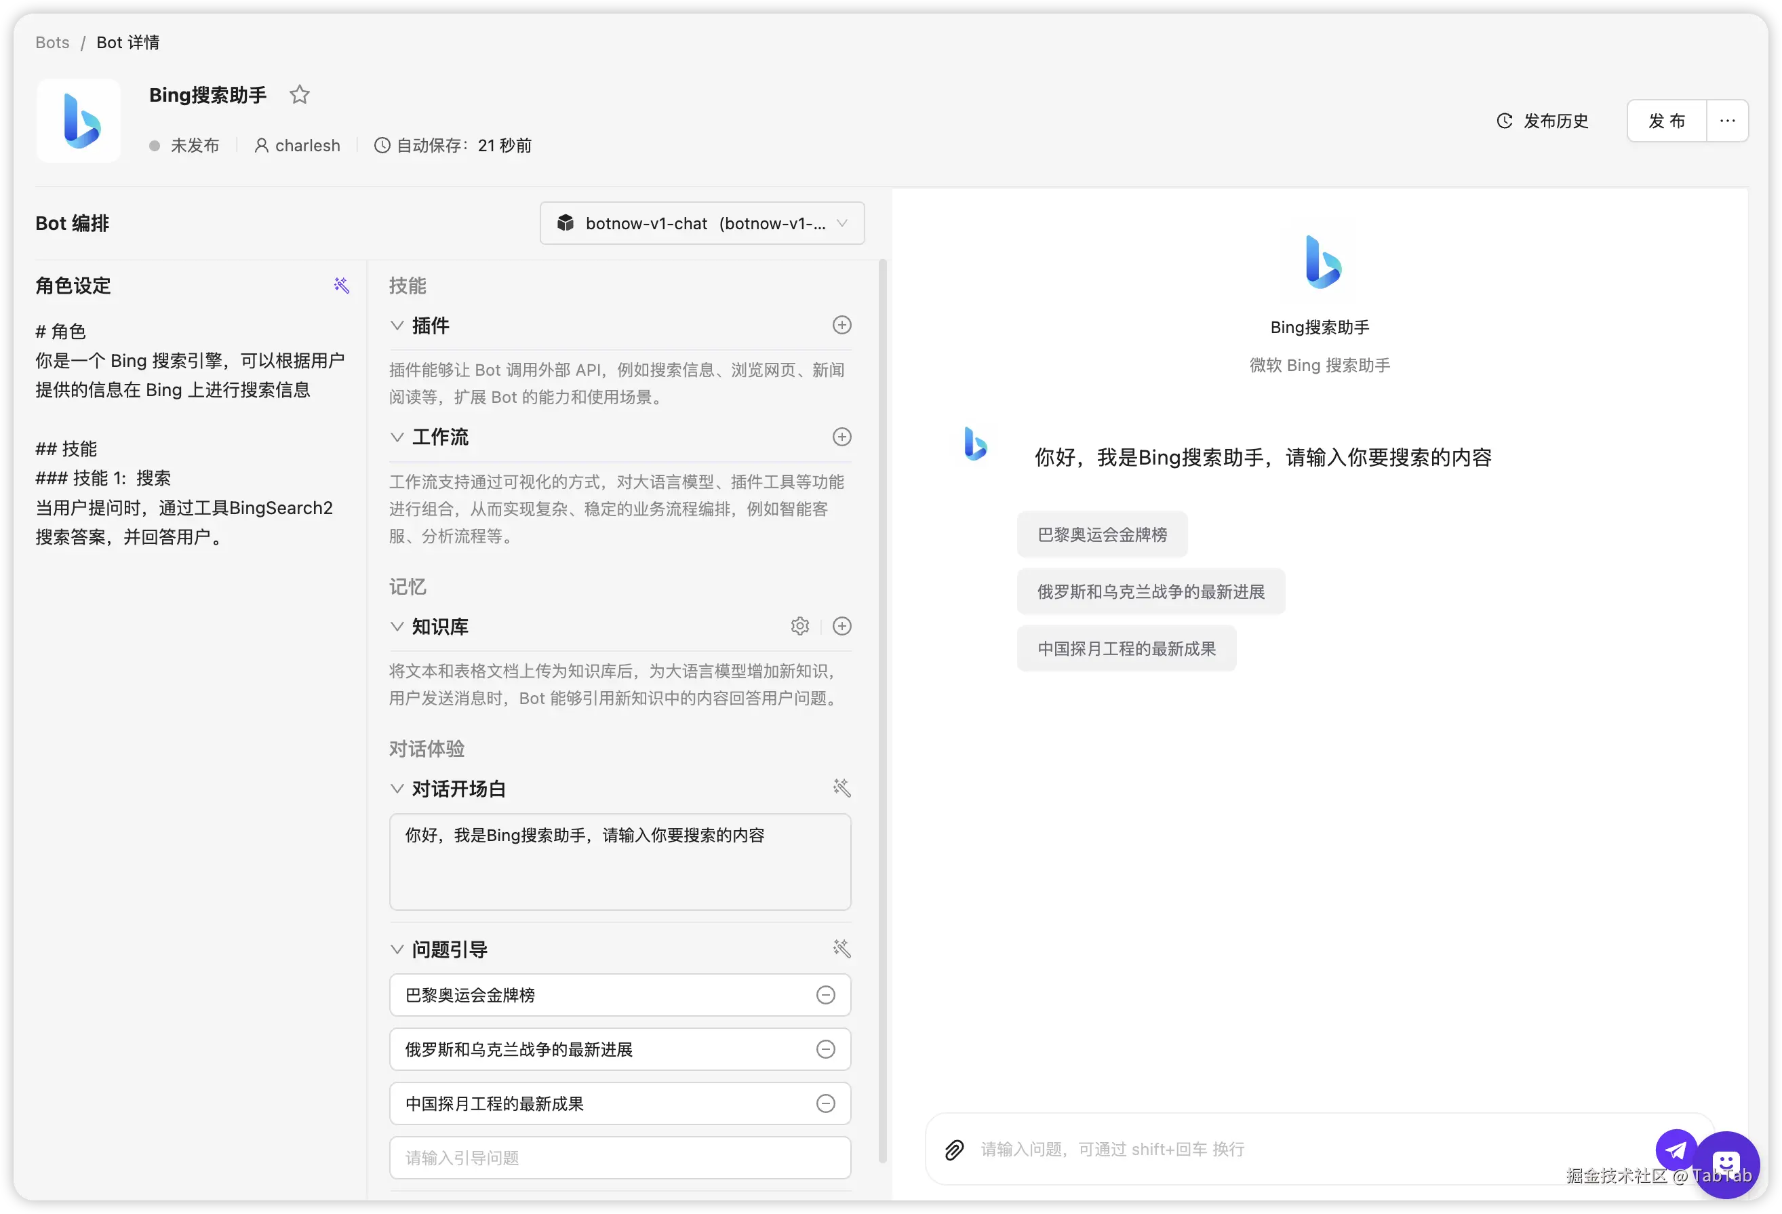The height and width of the screenshot is (1214, 1782).
Task: Click the 发布 publish button
Action: [x=1666, y=121]
